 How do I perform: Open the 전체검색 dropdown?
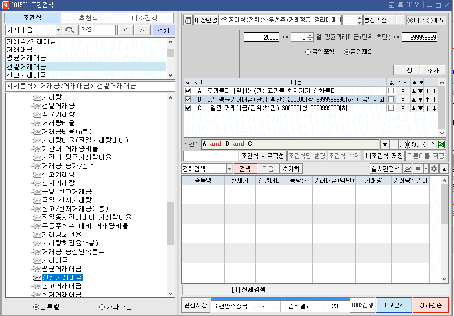(x=229, y=169)
